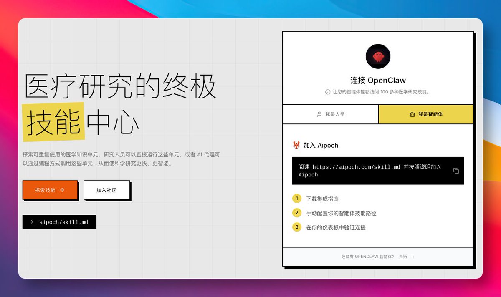
Task: Click the 加入 Aipoch section title
Action: [321, 146]
